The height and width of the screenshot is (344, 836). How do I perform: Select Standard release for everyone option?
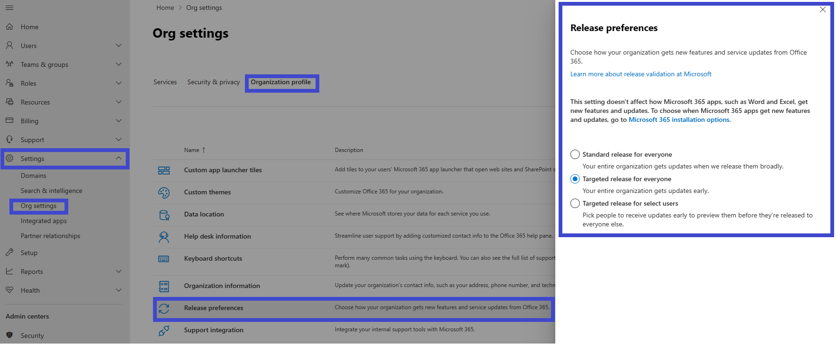click(x=575, y=154)
